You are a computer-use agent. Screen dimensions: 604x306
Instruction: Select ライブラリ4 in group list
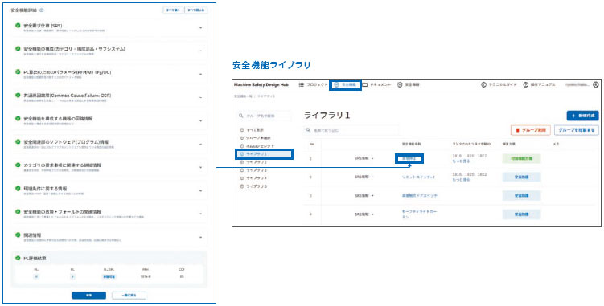[257, 178]
